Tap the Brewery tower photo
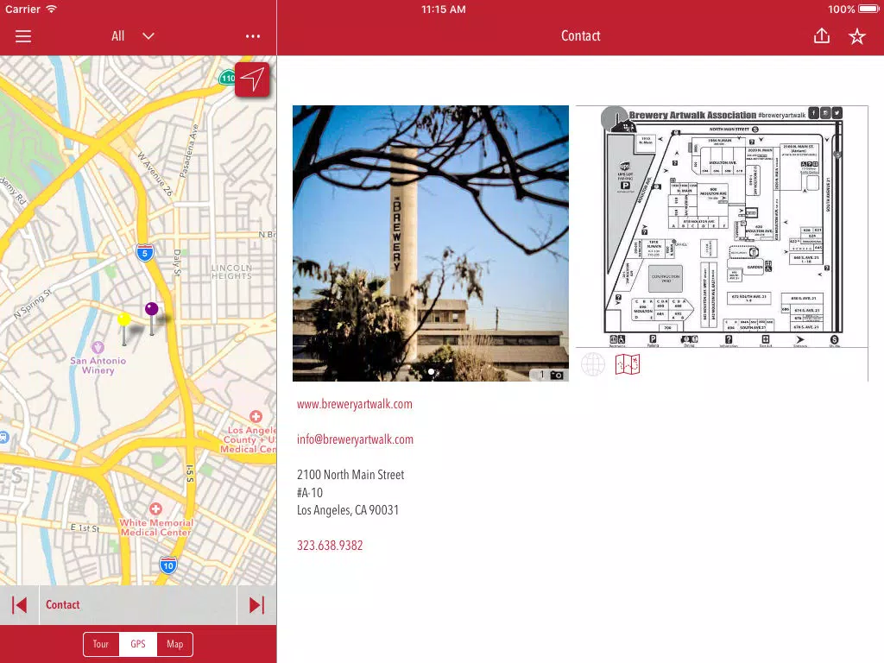 click(x=431, y=243)
